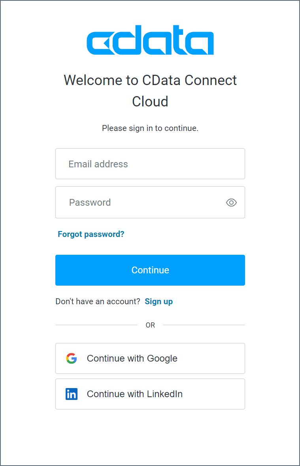Select the Welcome to CData Connect Cloud heading
Image resolution: width=300 pixels, height=466 pixels.
pos(150,91)
